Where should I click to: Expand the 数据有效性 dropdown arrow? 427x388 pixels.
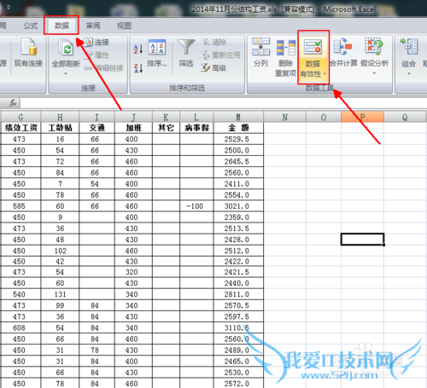[x=325, y=74]
